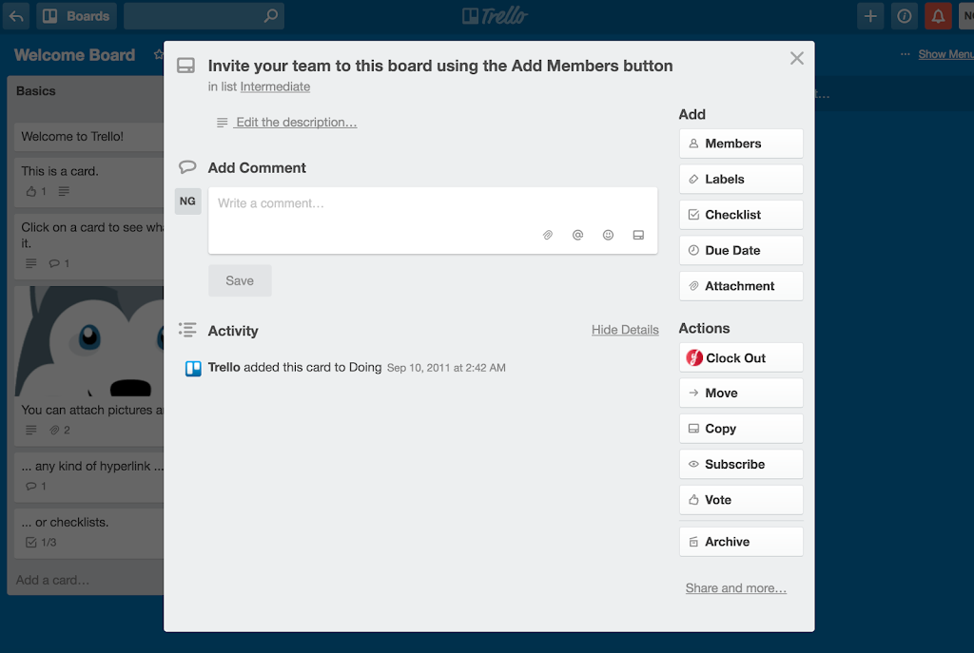The image size is (974, 653).
Task: Click the Trello name in activity entry
Action: point(224,367)
